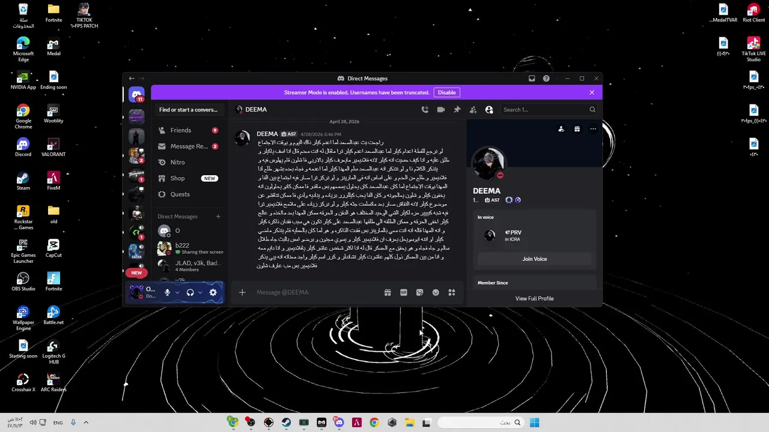The image size is (769, 432).
Task: Open TikTok LIVE Studio desktop shortcut
Action: click(x=753, y=49)
